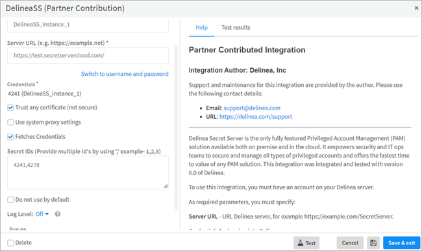422x251 pixels.
Task: Tick the Delete checkbox
Action: (x=10, y=243)
